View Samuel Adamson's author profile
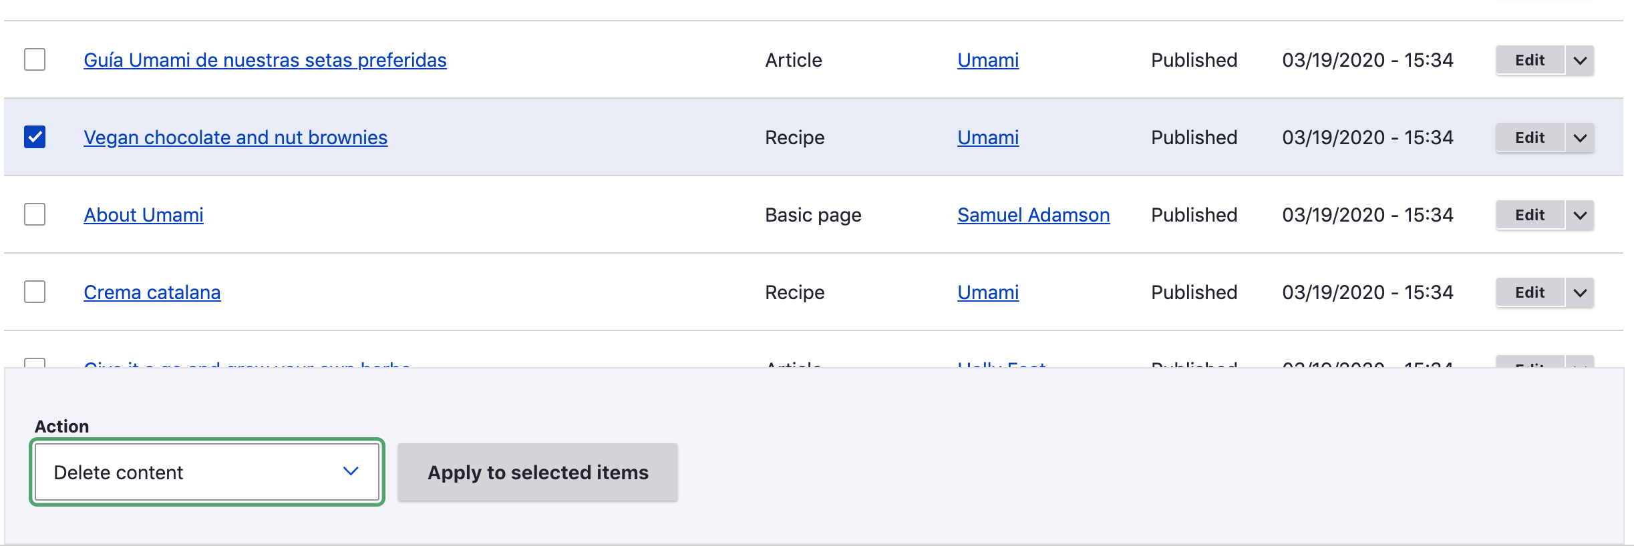This screenshot has height=546, width=1634. [x=1034, y=214]
